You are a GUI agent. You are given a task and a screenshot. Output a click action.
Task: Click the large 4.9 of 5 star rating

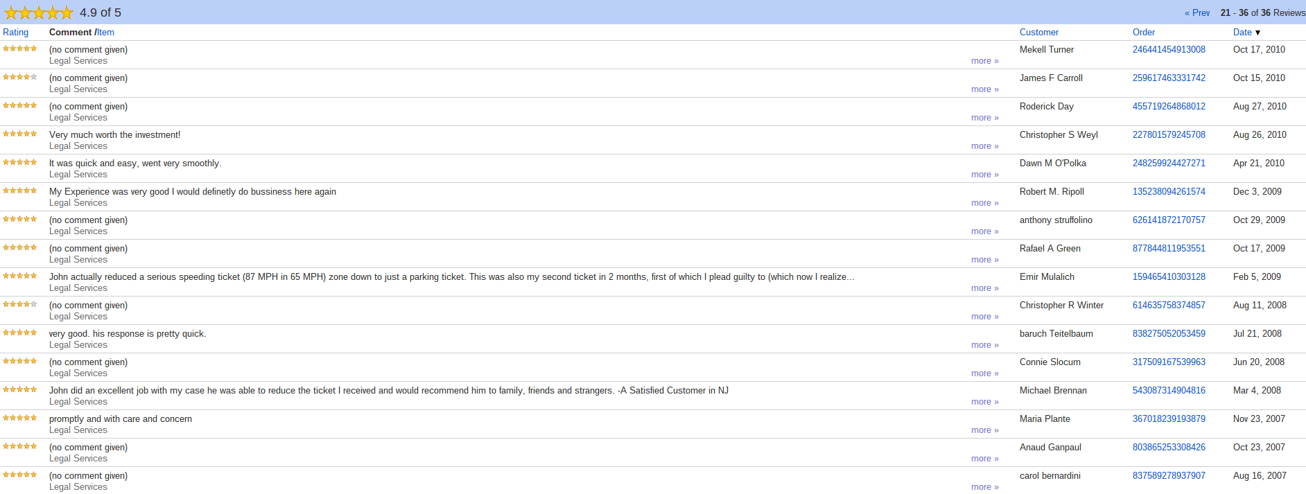point(38,12)
